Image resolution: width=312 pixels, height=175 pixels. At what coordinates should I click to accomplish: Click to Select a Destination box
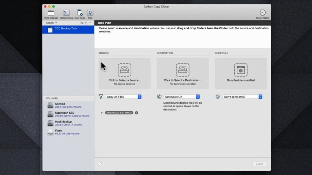tap(183, 74)
